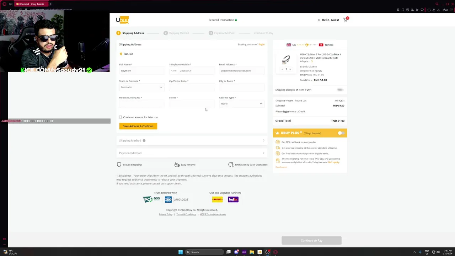The image size is (455, 256).
Task: Check Create an account for later use
Action: tap(121, 117)
